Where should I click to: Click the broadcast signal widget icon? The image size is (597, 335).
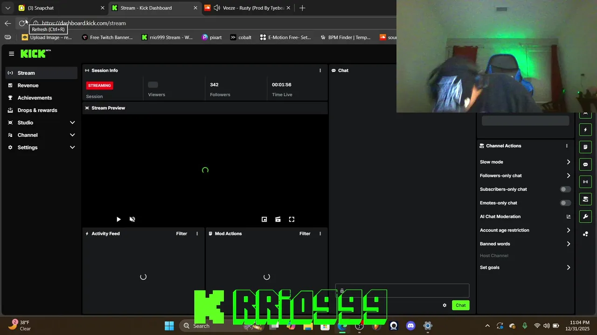click(x=585, y=182)
